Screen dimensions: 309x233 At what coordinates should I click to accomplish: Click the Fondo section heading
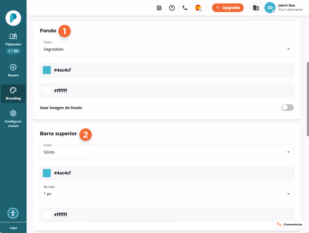point(48,31)
